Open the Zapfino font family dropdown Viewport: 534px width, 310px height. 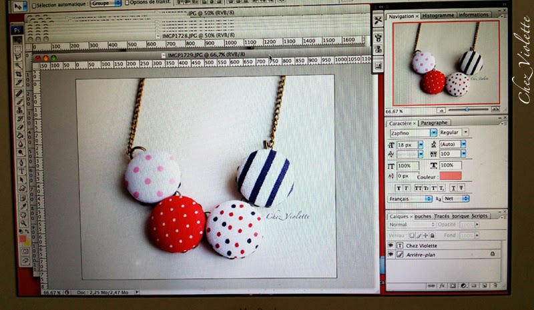click(413, 133)
